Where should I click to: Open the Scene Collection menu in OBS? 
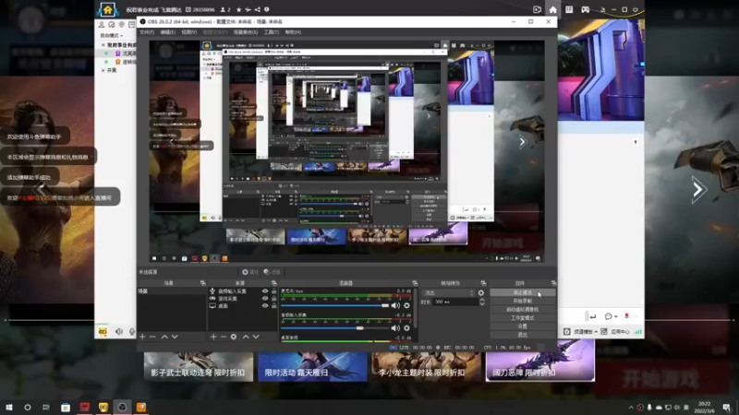click(x=245, y=32)
